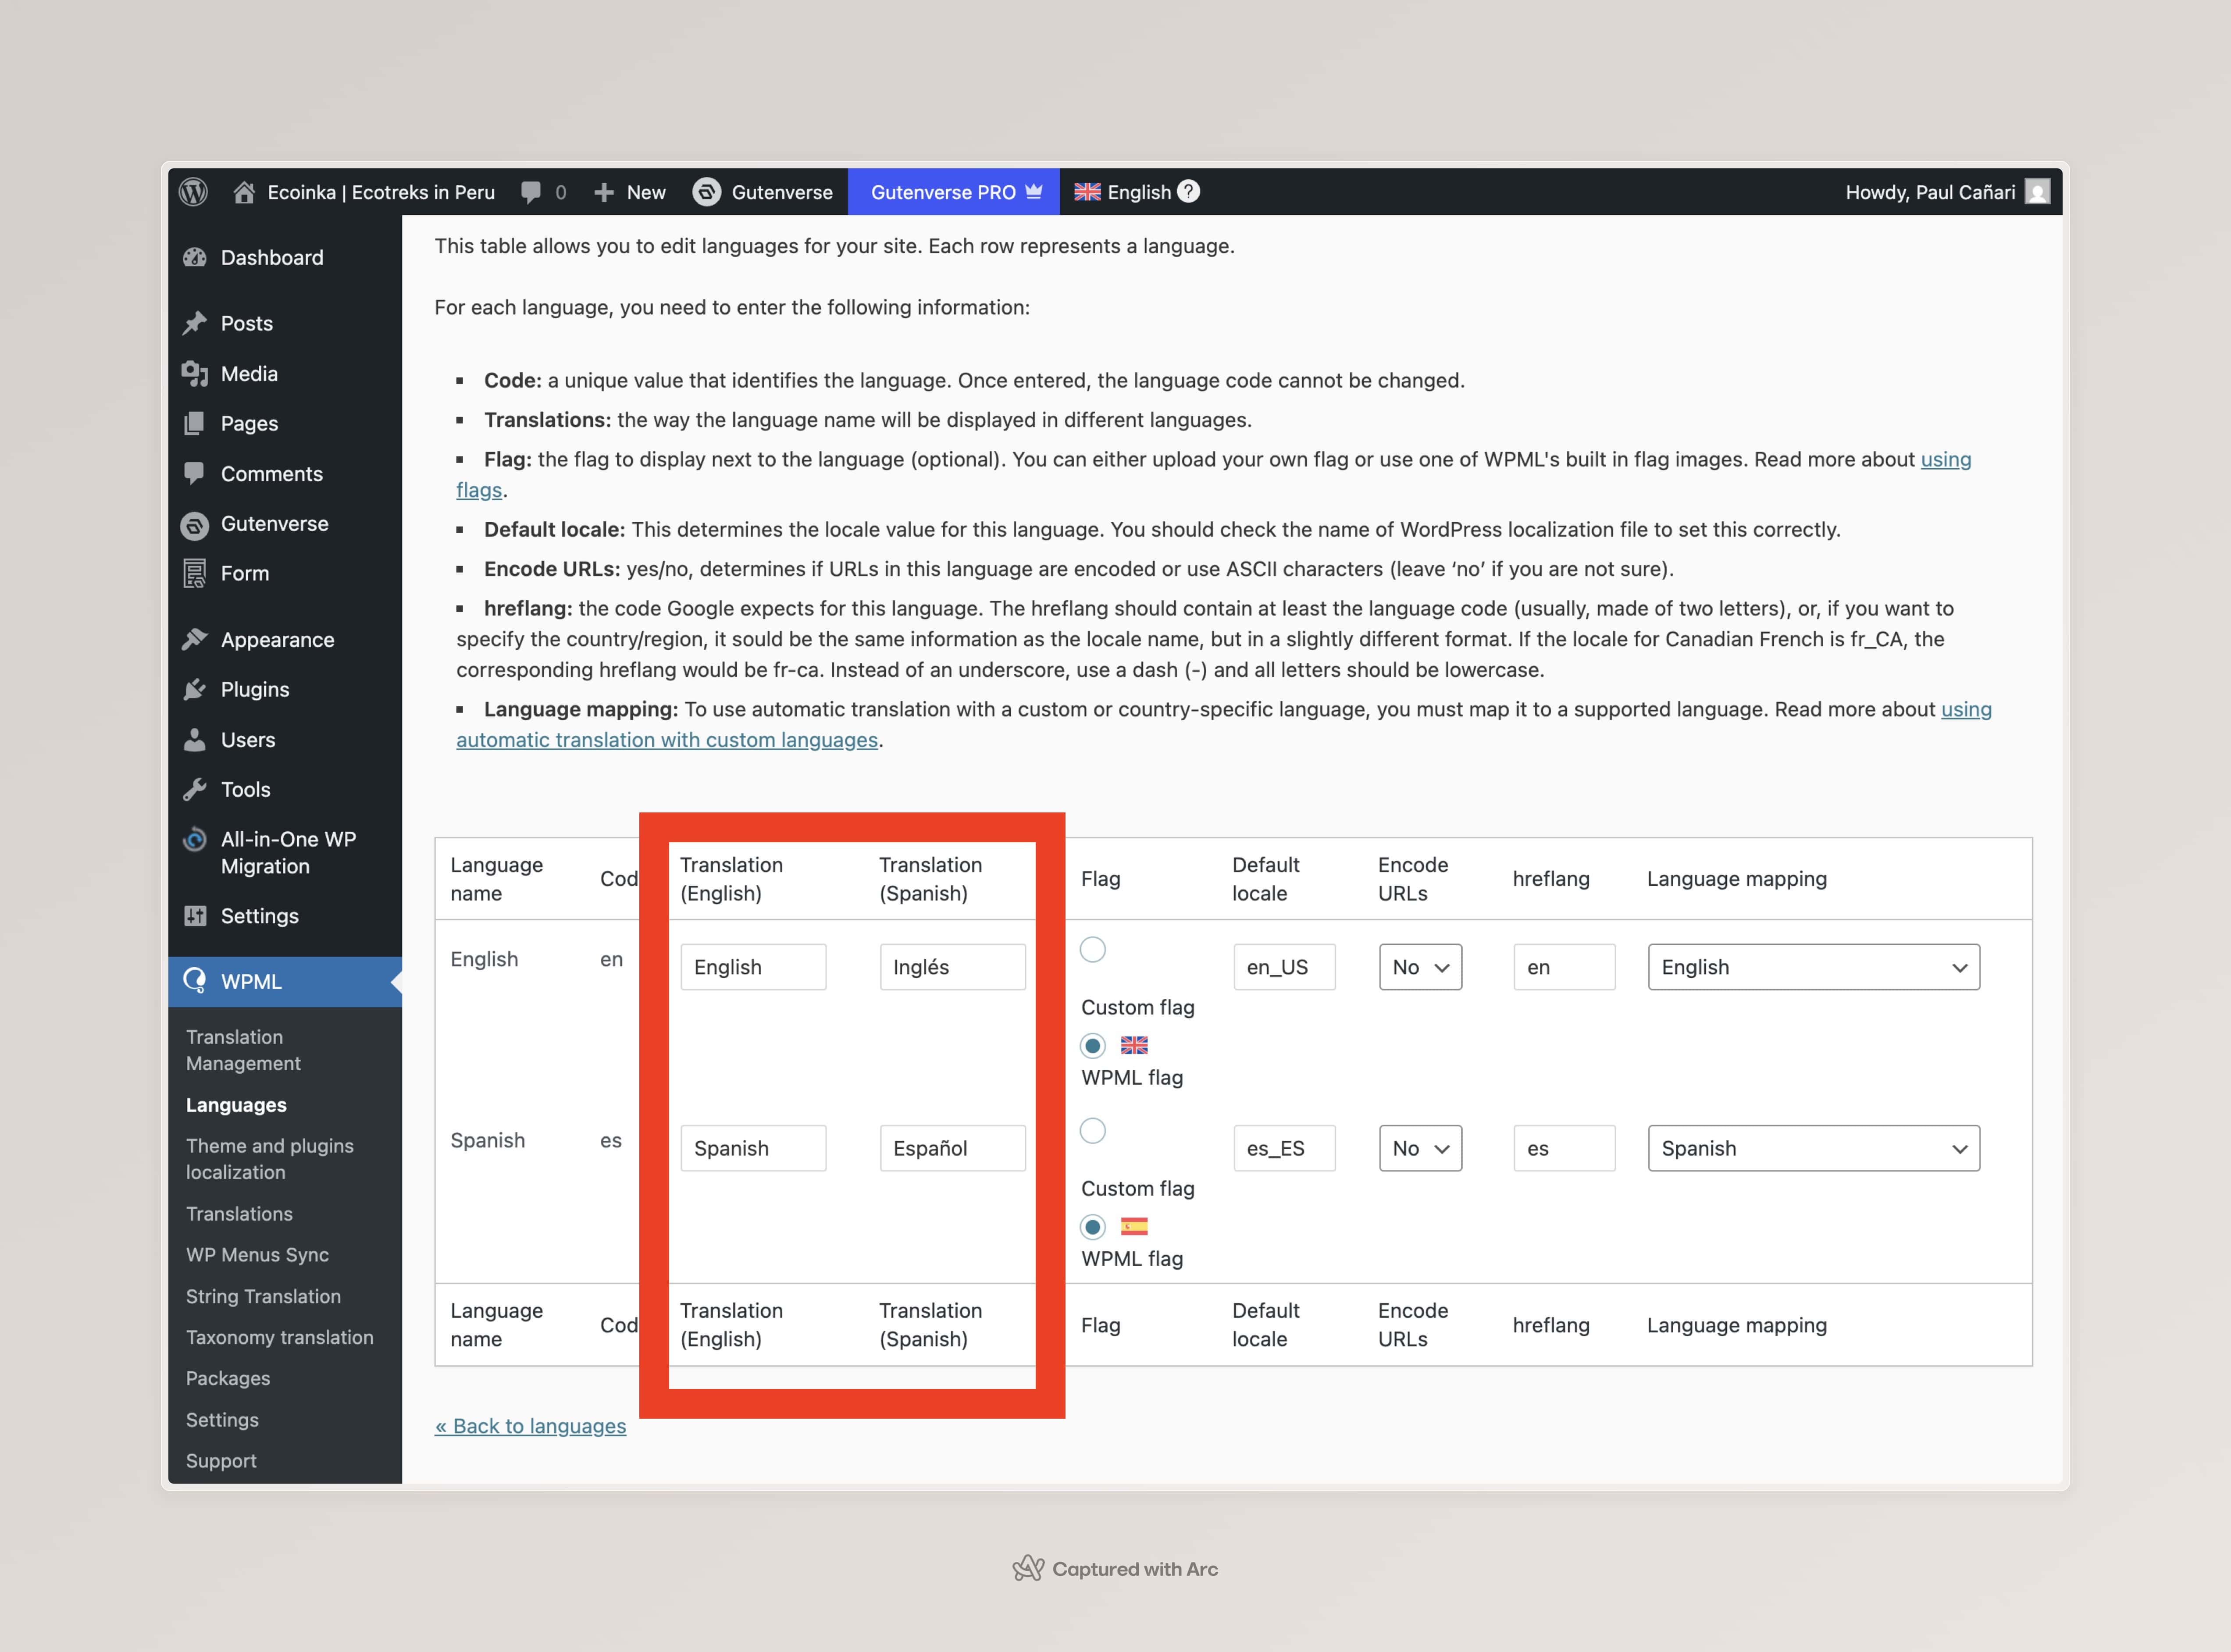Open Languages submenu item
This screenshot has height=1652, width=2231.
pyautogui.click(x=236, y=1105)
